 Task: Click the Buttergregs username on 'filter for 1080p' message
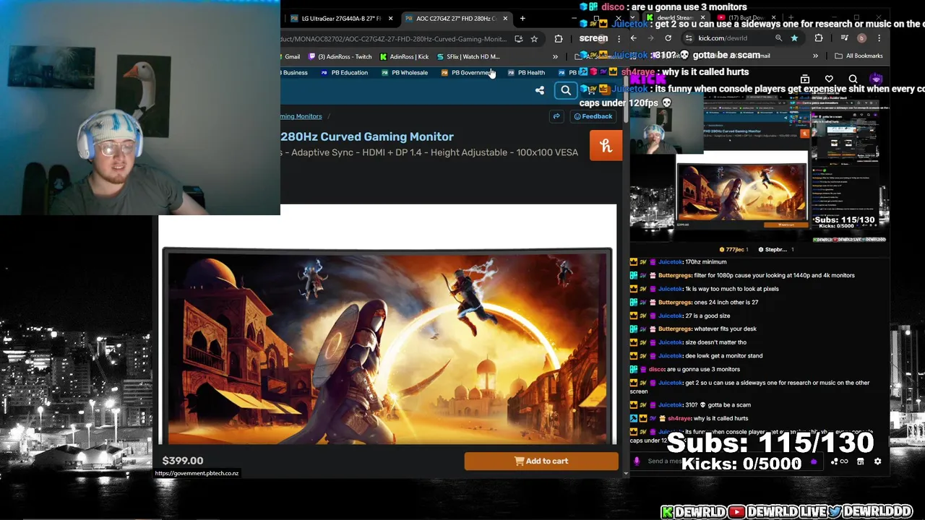tap(674, 275)
